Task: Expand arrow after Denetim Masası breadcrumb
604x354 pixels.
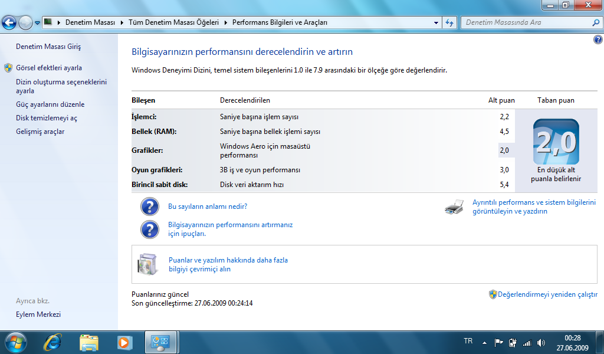Action: (122, 23)
